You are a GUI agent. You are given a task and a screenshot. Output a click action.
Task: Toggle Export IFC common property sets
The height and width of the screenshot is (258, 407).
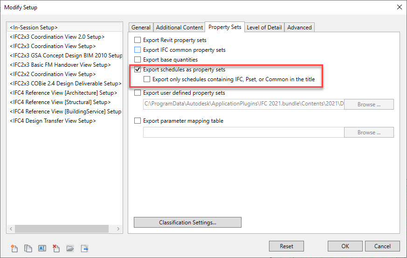138,50
